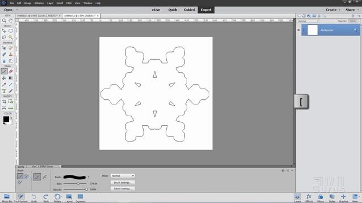Click the Background layer thumbnail

coord(313,30)
